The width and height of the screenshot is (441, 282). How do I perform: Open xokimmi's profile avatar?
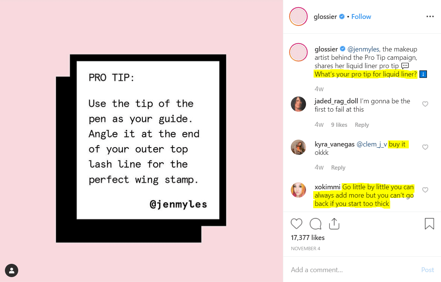point(298,190)
